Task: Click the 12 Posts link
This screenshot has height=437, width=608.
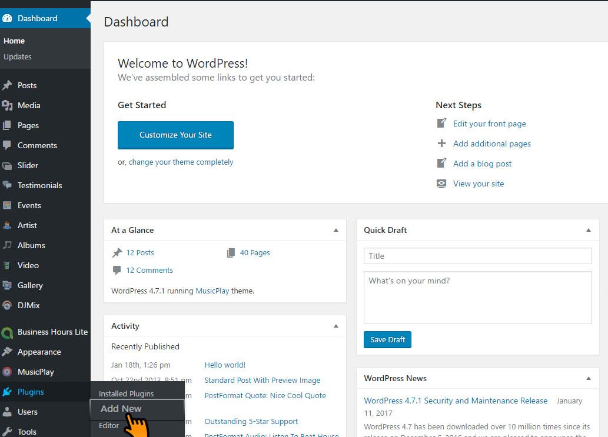Action: point(140,252)
